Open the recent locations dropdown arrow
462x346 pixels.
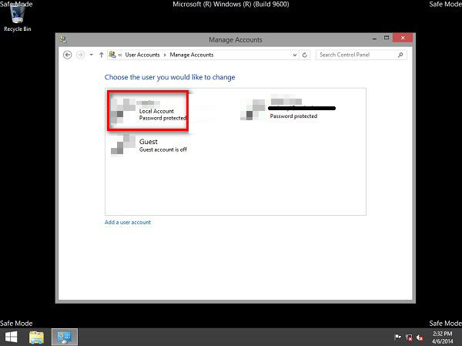point(92,55)
